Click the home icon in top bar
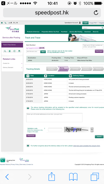 pyautogui.click(x=2, y=23)
